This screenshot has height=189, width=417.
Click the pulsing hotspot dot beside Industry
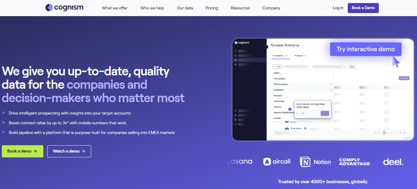point(290,109)
